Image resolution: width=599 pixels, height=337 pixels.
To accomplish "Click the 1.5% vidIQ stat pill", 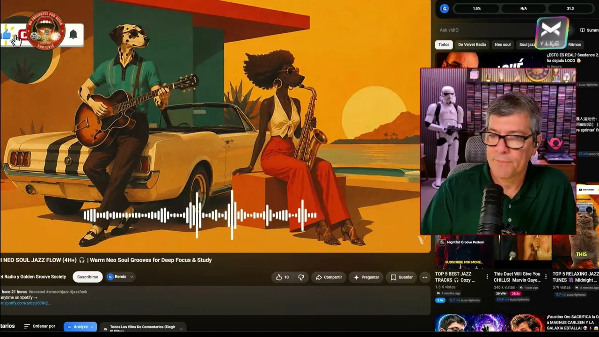I will [477, 8].
